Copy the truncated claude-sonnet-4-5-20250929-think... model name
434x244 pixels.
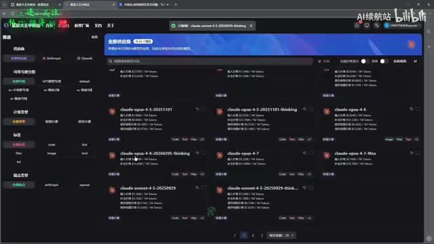pyautogui.click(x=304, y=188)
